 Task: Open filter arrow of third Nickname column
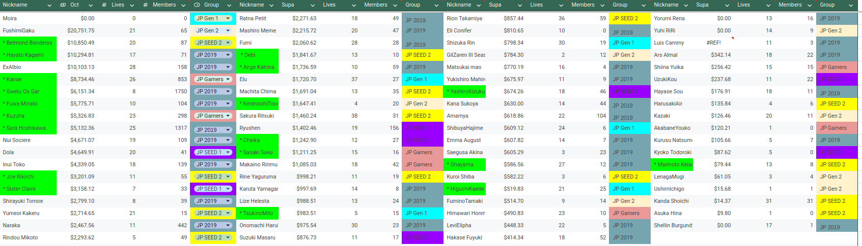pyautogui.click(x=478, y=5)
